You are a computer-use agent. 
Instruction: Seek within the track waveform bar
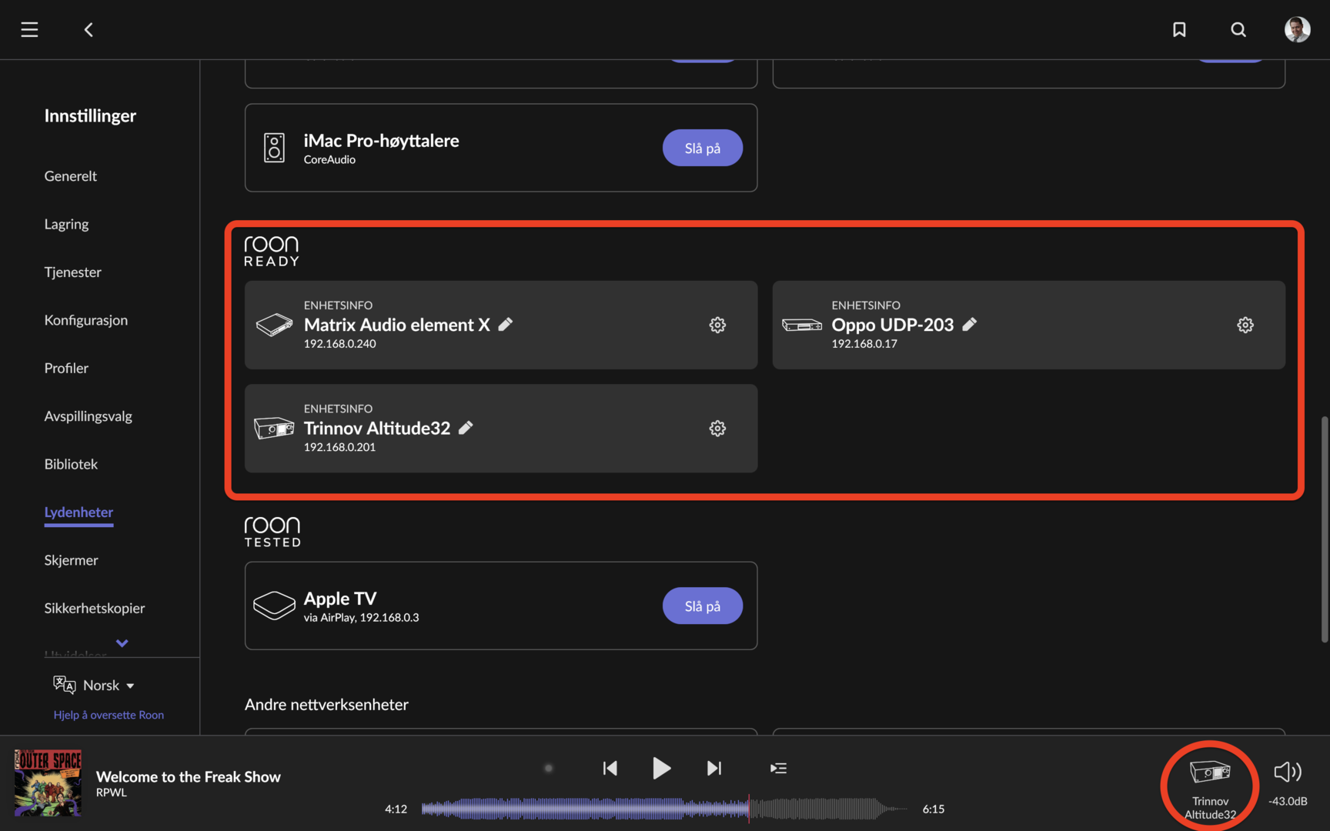665,809
